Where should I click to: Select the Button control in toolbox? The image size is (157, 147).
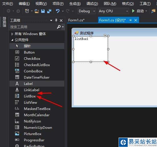[x=37, y=52]
